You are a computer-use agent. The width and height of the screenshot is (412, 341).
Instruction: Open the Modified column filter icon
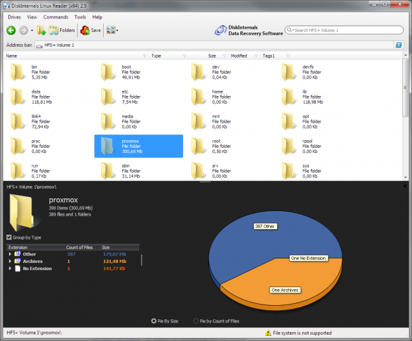[x=256, y=56]
